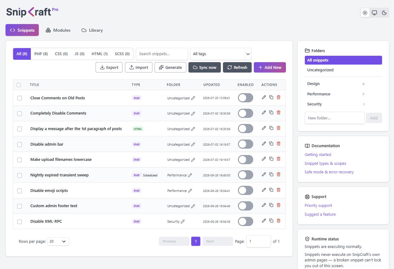This screenshot has width=394, height=269.
Task: Enable Completely Disable Comments snippet
Action: click(246, 113)
